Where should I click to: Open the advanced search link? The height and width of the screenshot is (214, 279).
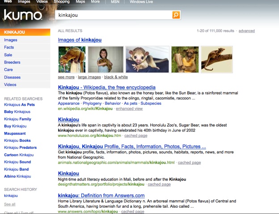[x=247, y=31]
